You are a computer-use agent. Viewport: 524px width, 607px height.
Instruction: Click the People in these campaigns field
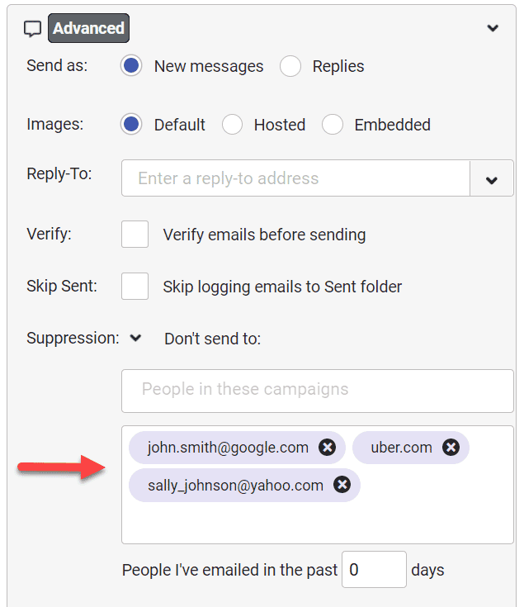(317, 390)
